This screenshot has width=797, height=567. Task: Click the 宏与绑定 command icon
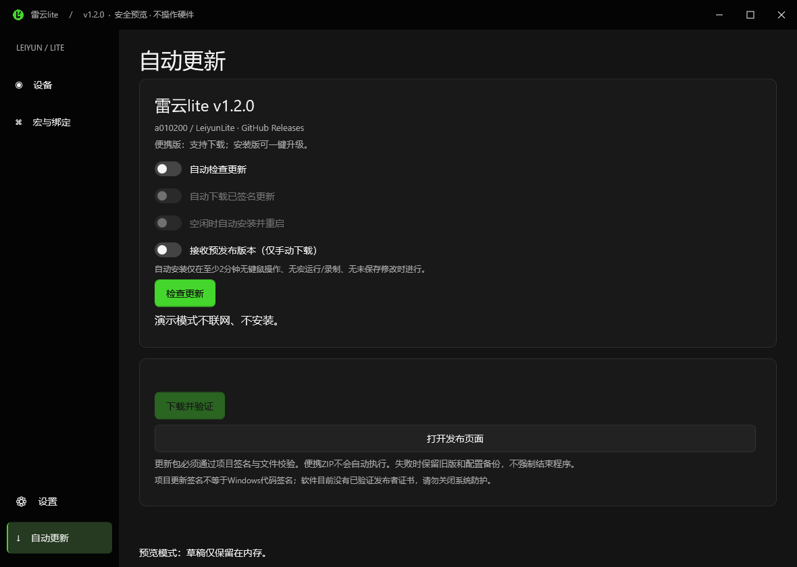19,122
